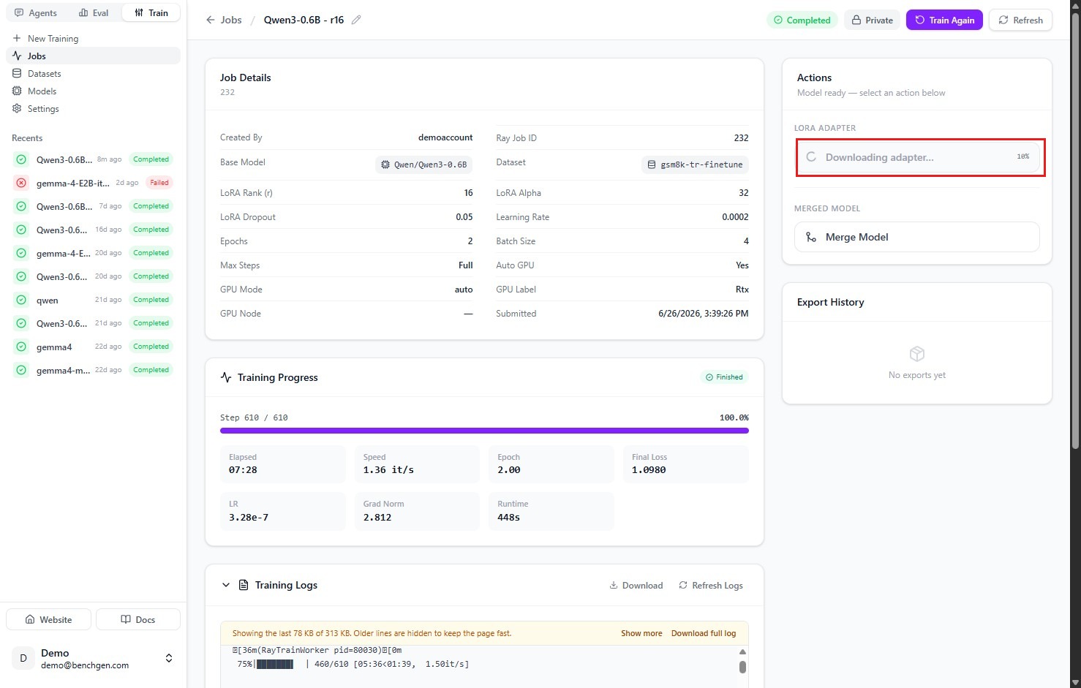Image resolution: width=1081 pixels, height=688 pixels.
Task: Open the failed gemma-4-E2B-it recent job
Action: (x=93, y=183)
